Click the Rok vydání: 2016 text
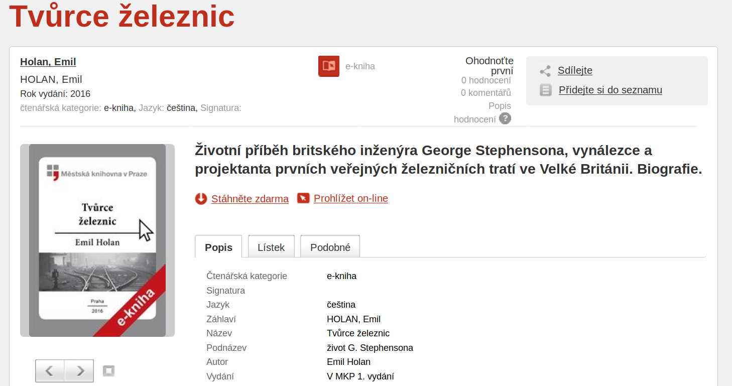The image size is (732, 386). (x=55, y=94)
